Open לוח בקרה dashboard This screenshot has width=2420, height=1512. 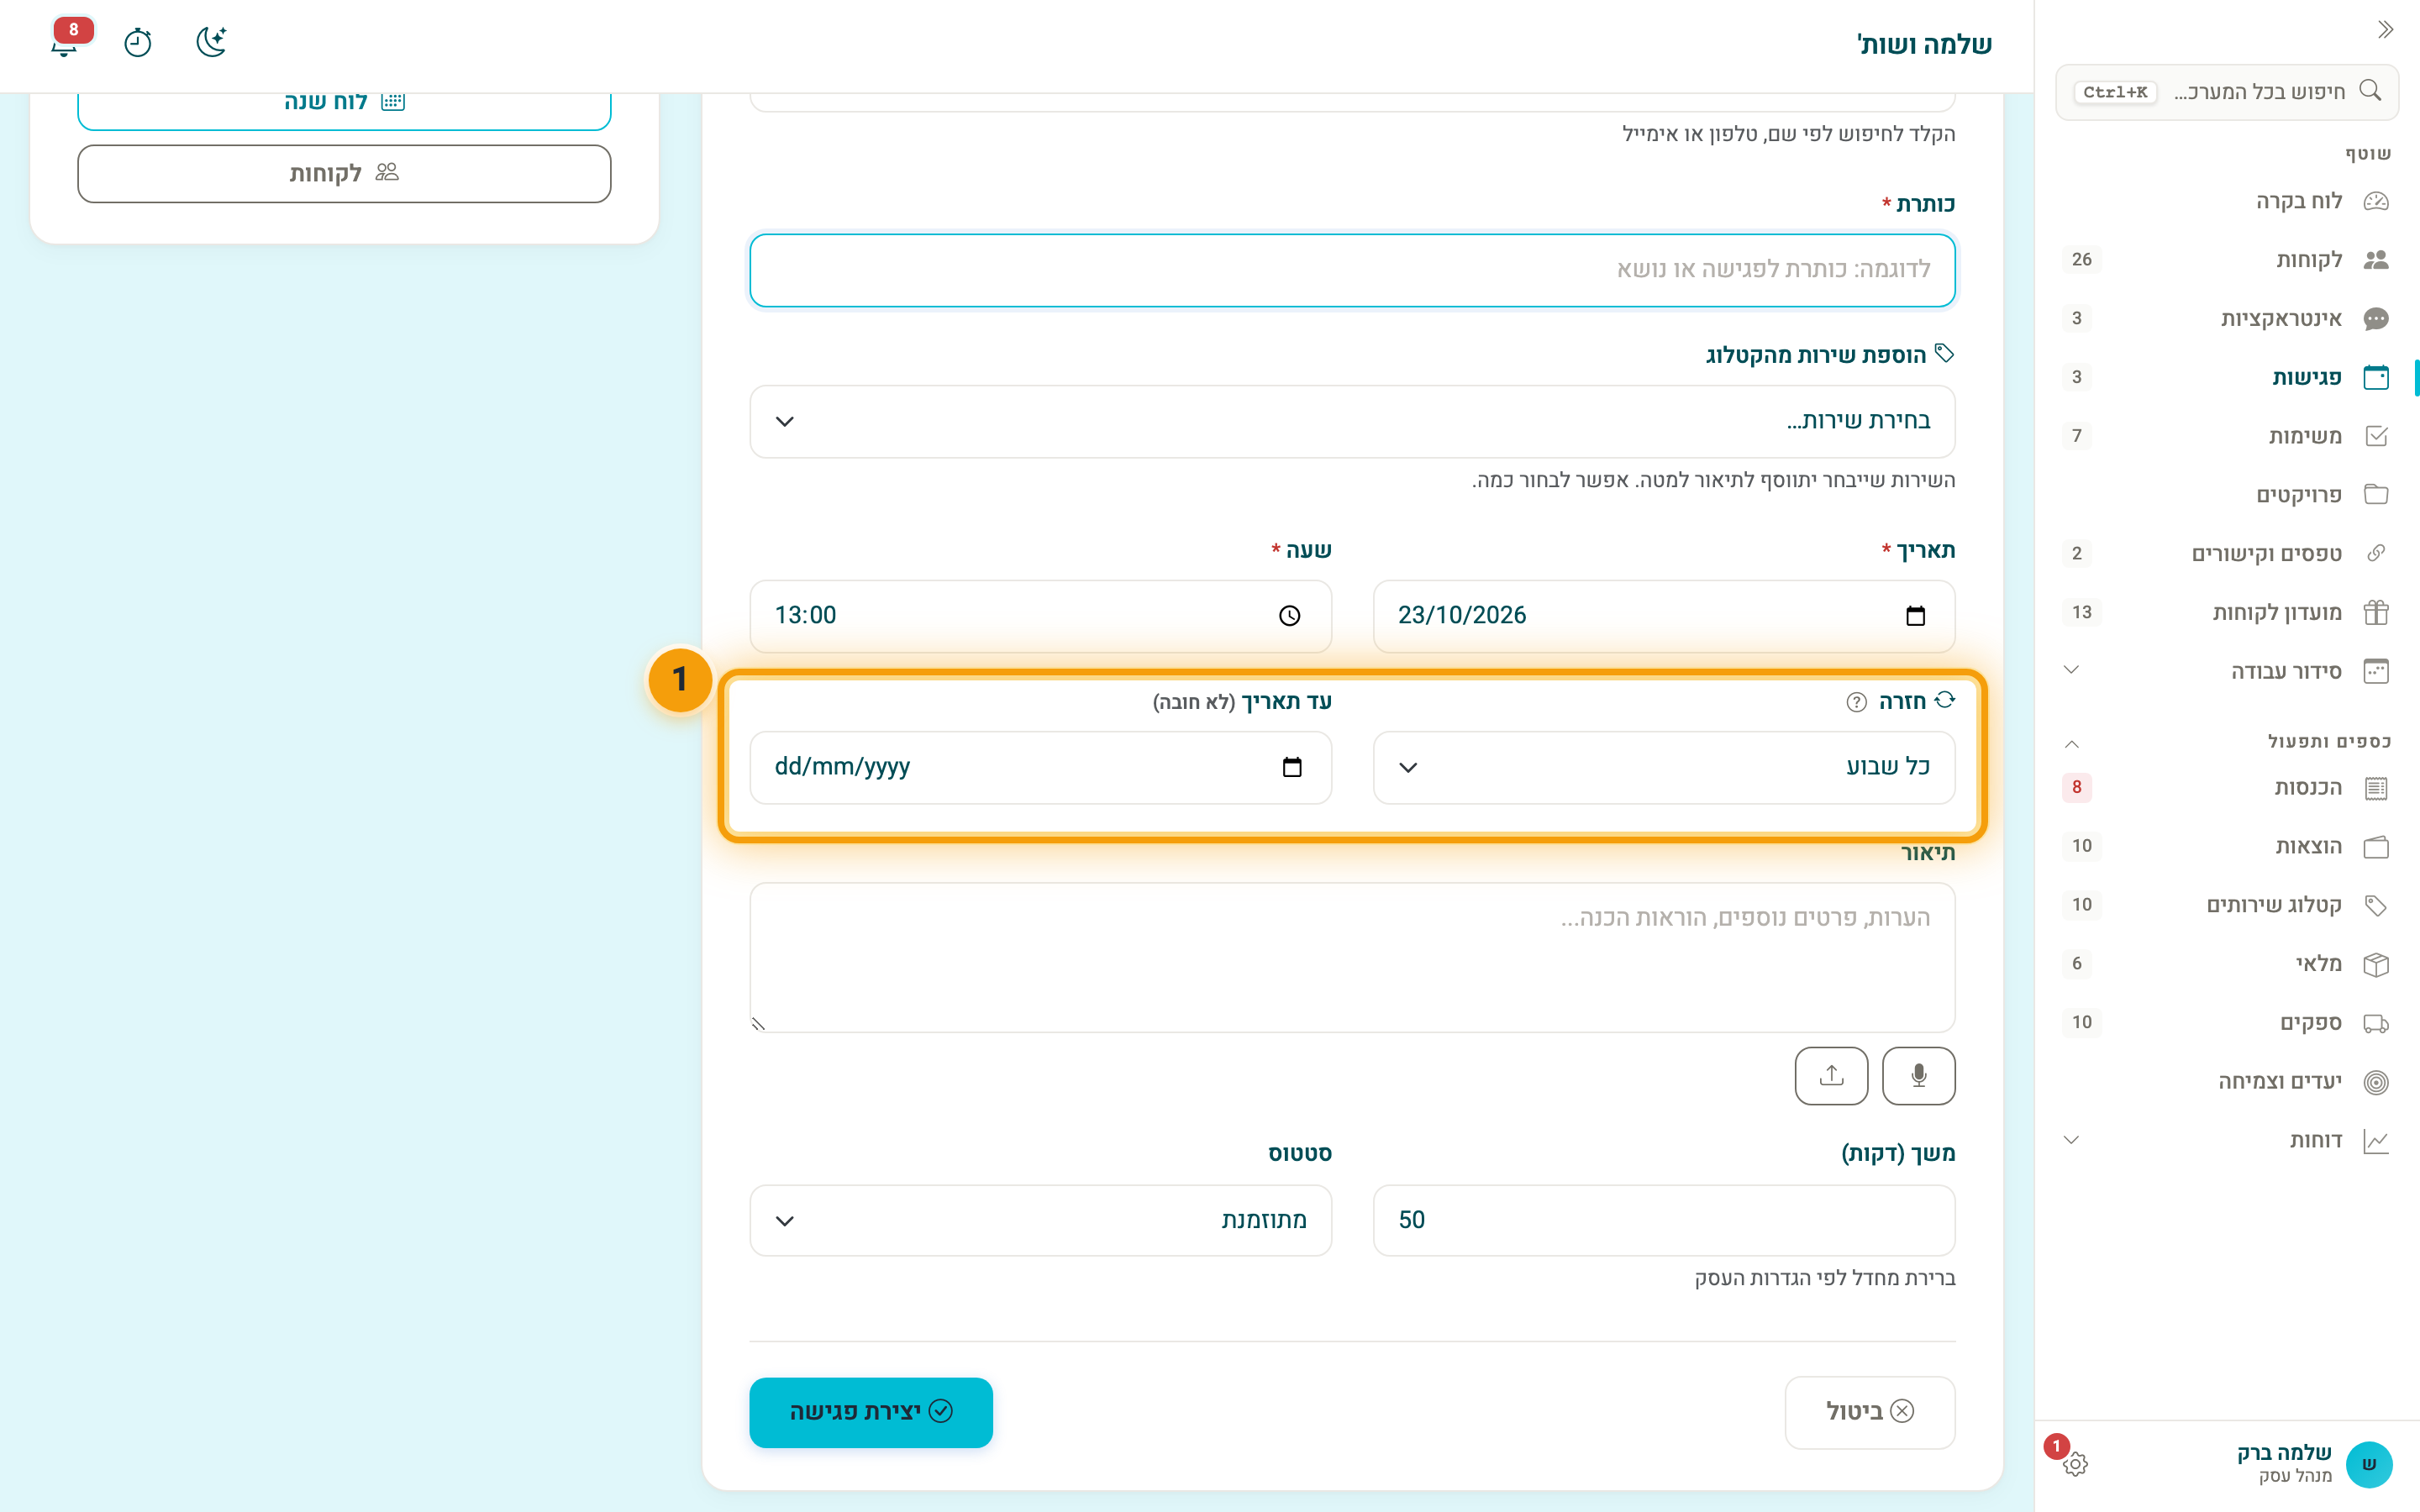[x=2227, y=201]
